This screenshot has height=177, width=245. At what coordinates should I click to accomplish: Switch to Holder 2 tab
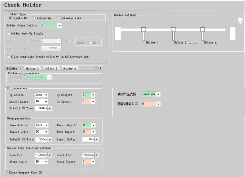(x=32, y=69)
